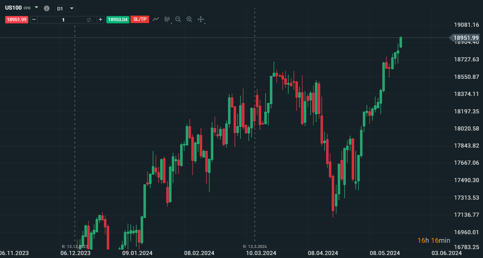
Task: Click the rollover marker R: 13.12.2023
Action: [75, 246]
